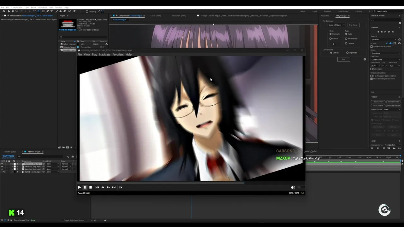Click the Track Camera button
The width and height of the screenshot is (404, 227).
(x=378, y=102)
